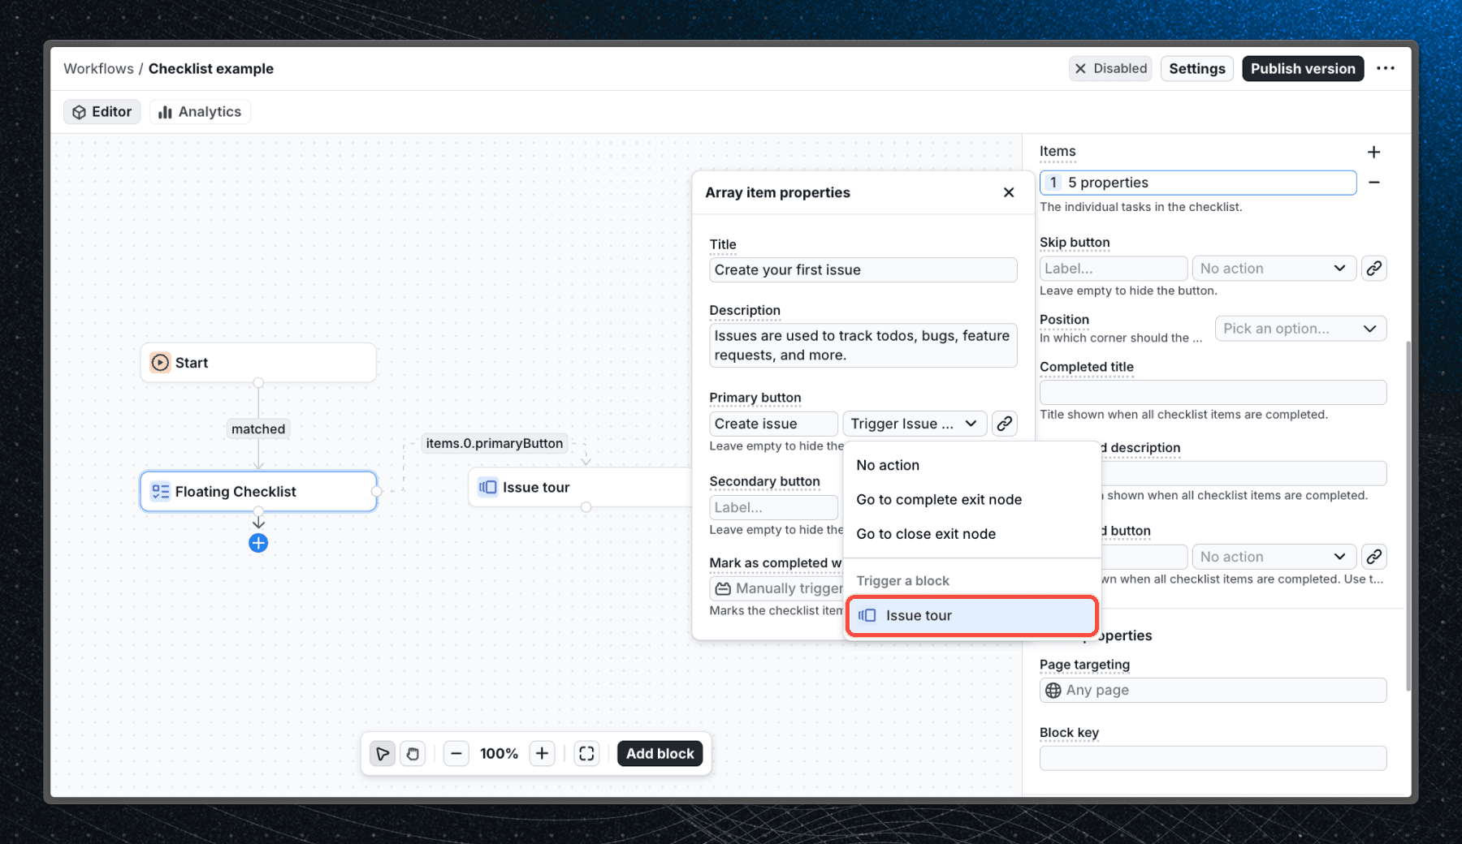Click the zoom out minus button
This screenshot has height=844, width=1462.
456,754
